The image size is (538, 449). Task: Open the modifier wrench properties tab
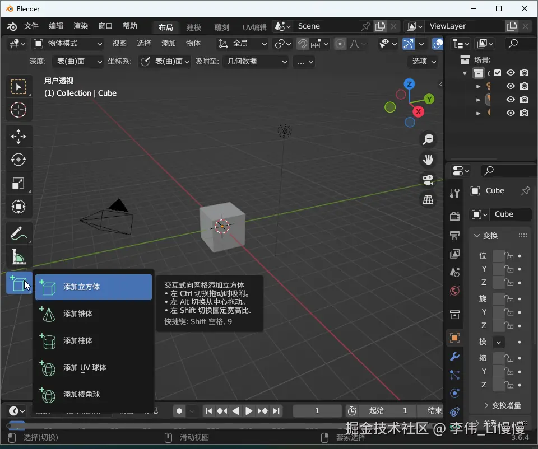455,357
